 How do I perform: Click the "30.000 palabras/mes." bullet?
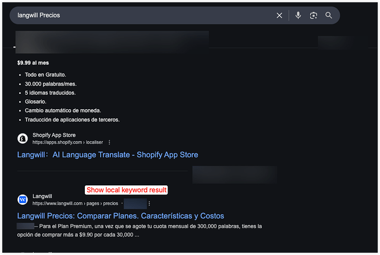51,84
